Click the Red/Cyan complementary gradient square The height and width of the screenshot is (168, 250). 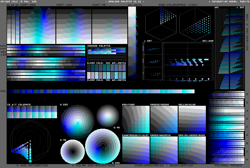pos(136,119)
